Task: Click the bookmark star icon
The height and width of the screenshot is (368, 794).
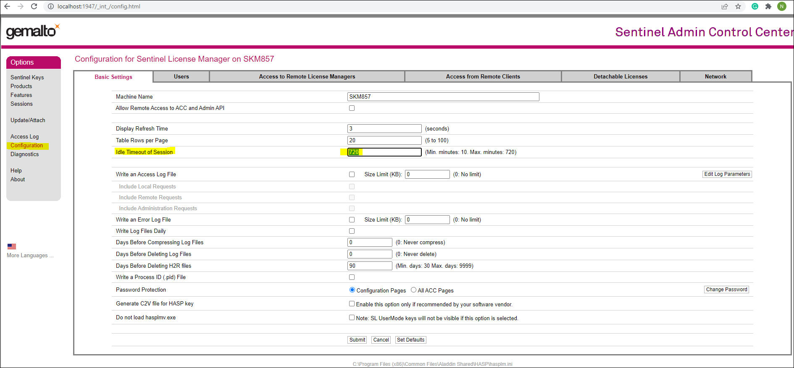Action: pos(738,6)
